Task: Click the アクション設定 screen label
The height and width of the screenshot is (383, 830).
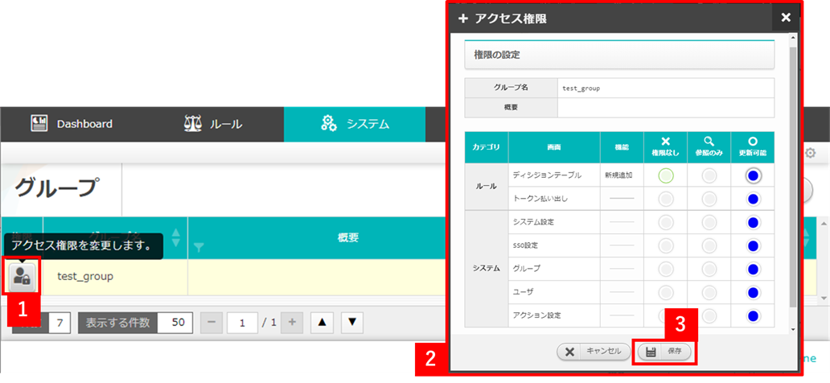Action: tap(536, 315)
